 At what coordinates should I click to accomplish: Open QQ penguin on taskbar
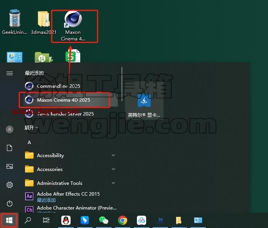tap(66, 220)
